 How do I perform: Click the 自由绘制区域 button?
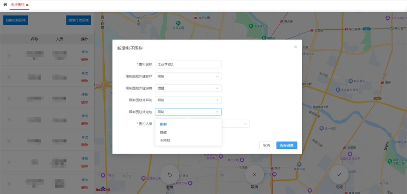coord(16,20)
